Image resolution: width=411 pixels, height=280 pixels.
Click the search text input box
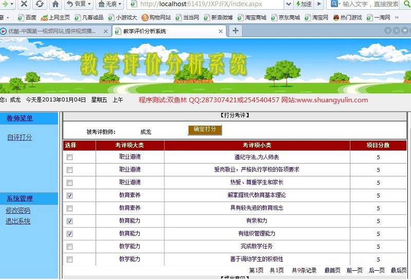coord(370,4)
